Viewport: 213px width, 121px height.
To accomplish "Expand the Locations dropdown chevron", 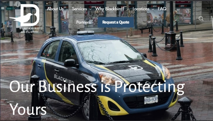I will click(x=153, y=9).
